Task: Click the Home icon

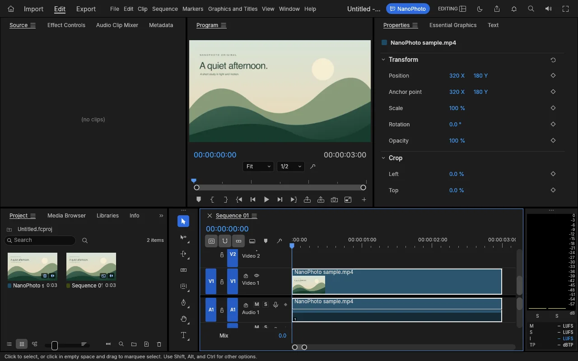Action: tap(11, 9)
